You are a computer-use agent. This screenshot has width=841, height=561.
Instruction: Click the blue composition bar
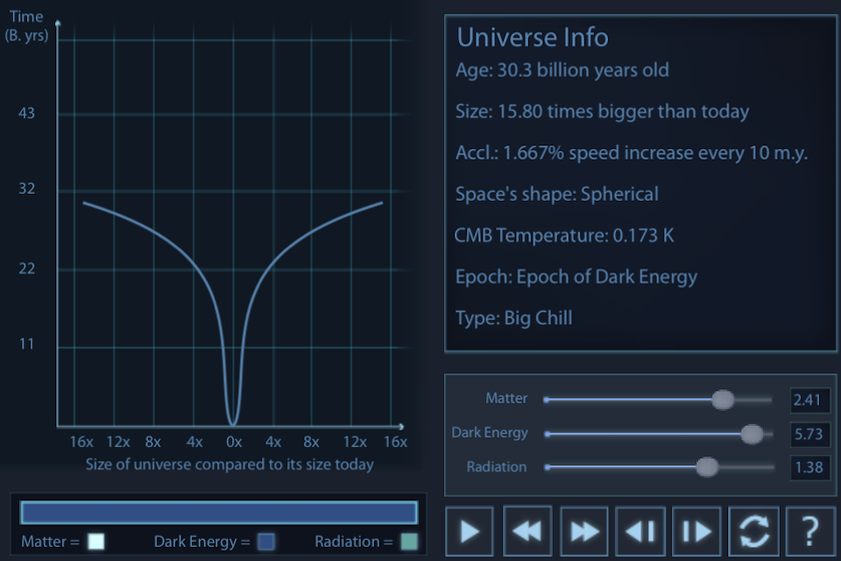(219, 512)
